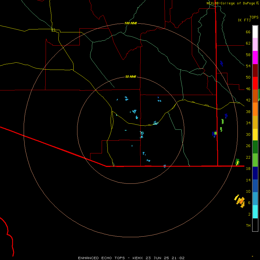Click the yellow swatch near 30 label
The width and height of the screenshot is (260, 260).
pos(255,135)
